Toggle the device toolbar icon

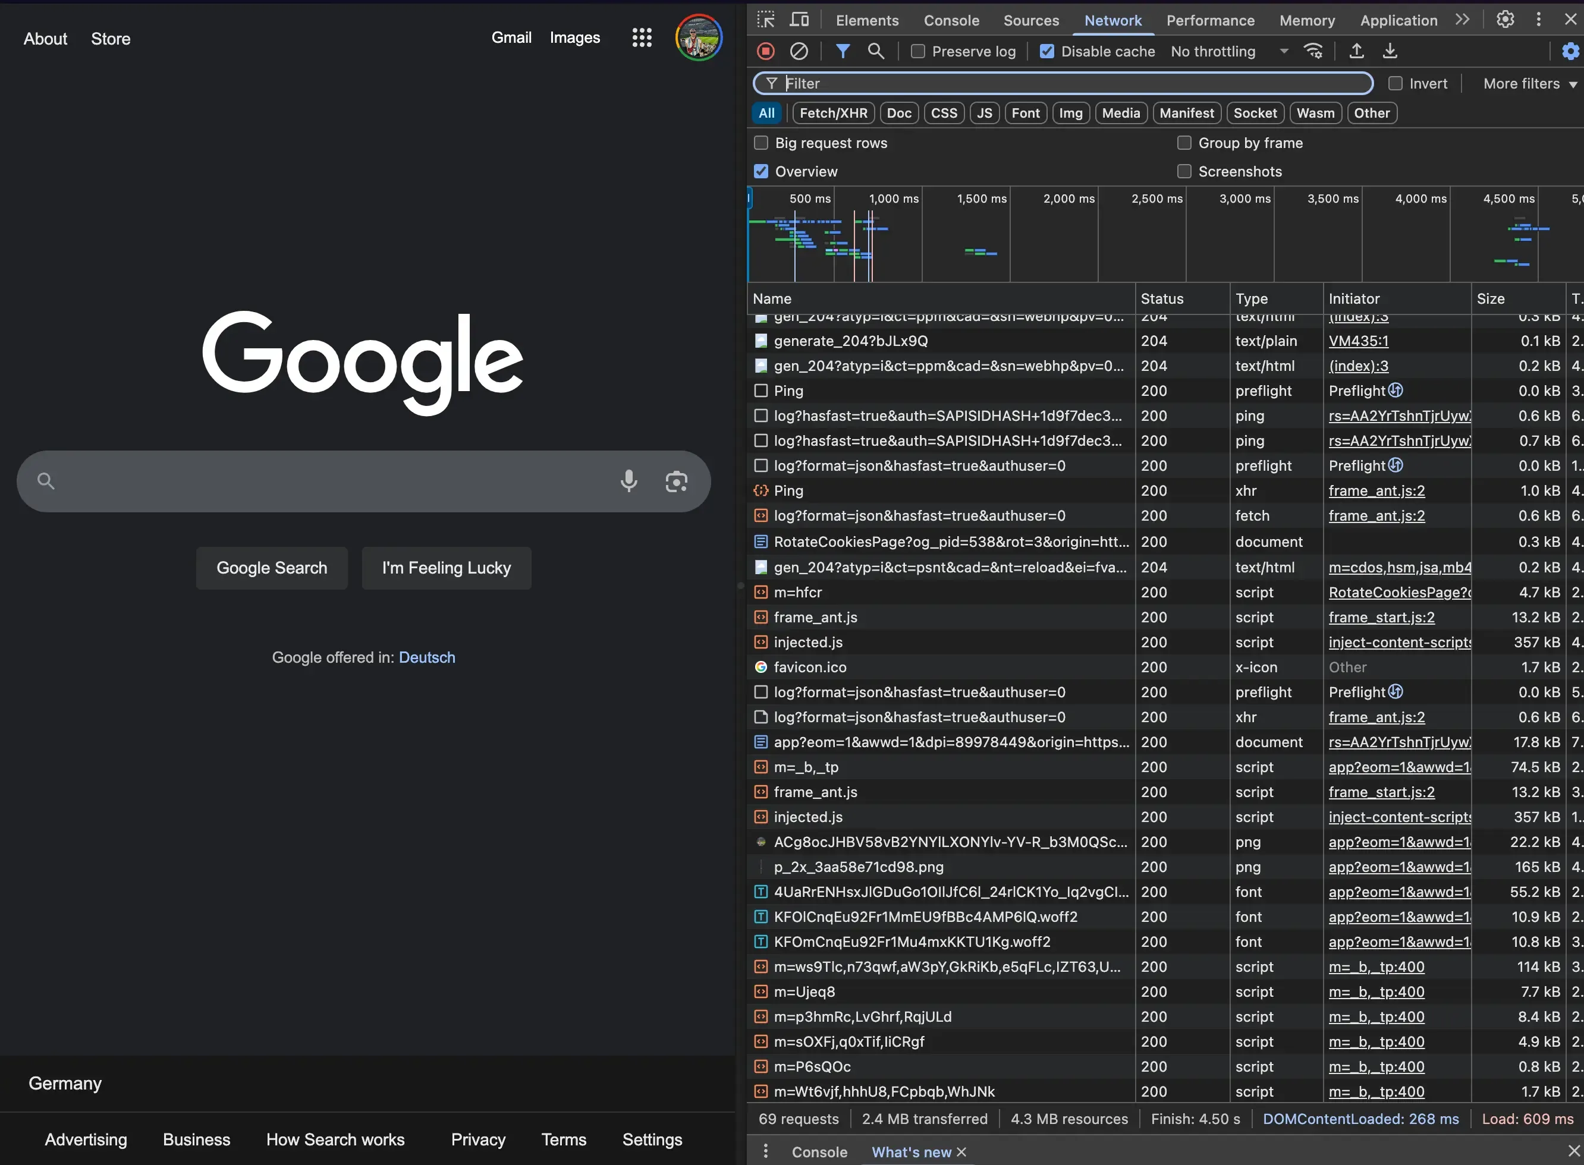[799, 20]
